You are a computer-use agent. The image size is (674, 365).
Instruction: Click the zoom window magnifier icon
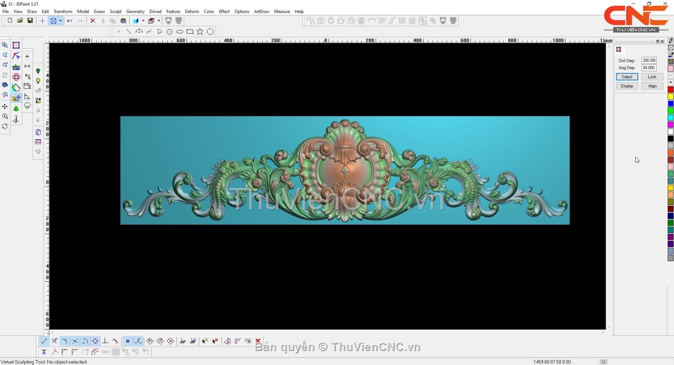tap(5, 45)
